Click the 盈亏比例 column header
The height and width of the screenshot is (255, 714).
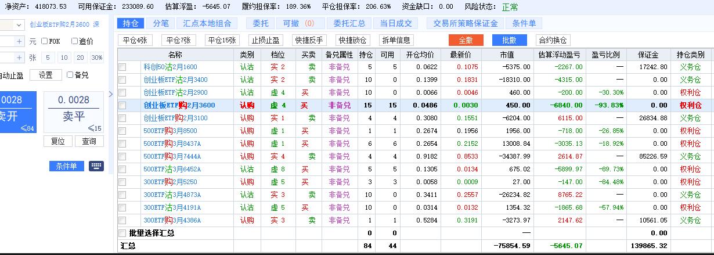605,55
